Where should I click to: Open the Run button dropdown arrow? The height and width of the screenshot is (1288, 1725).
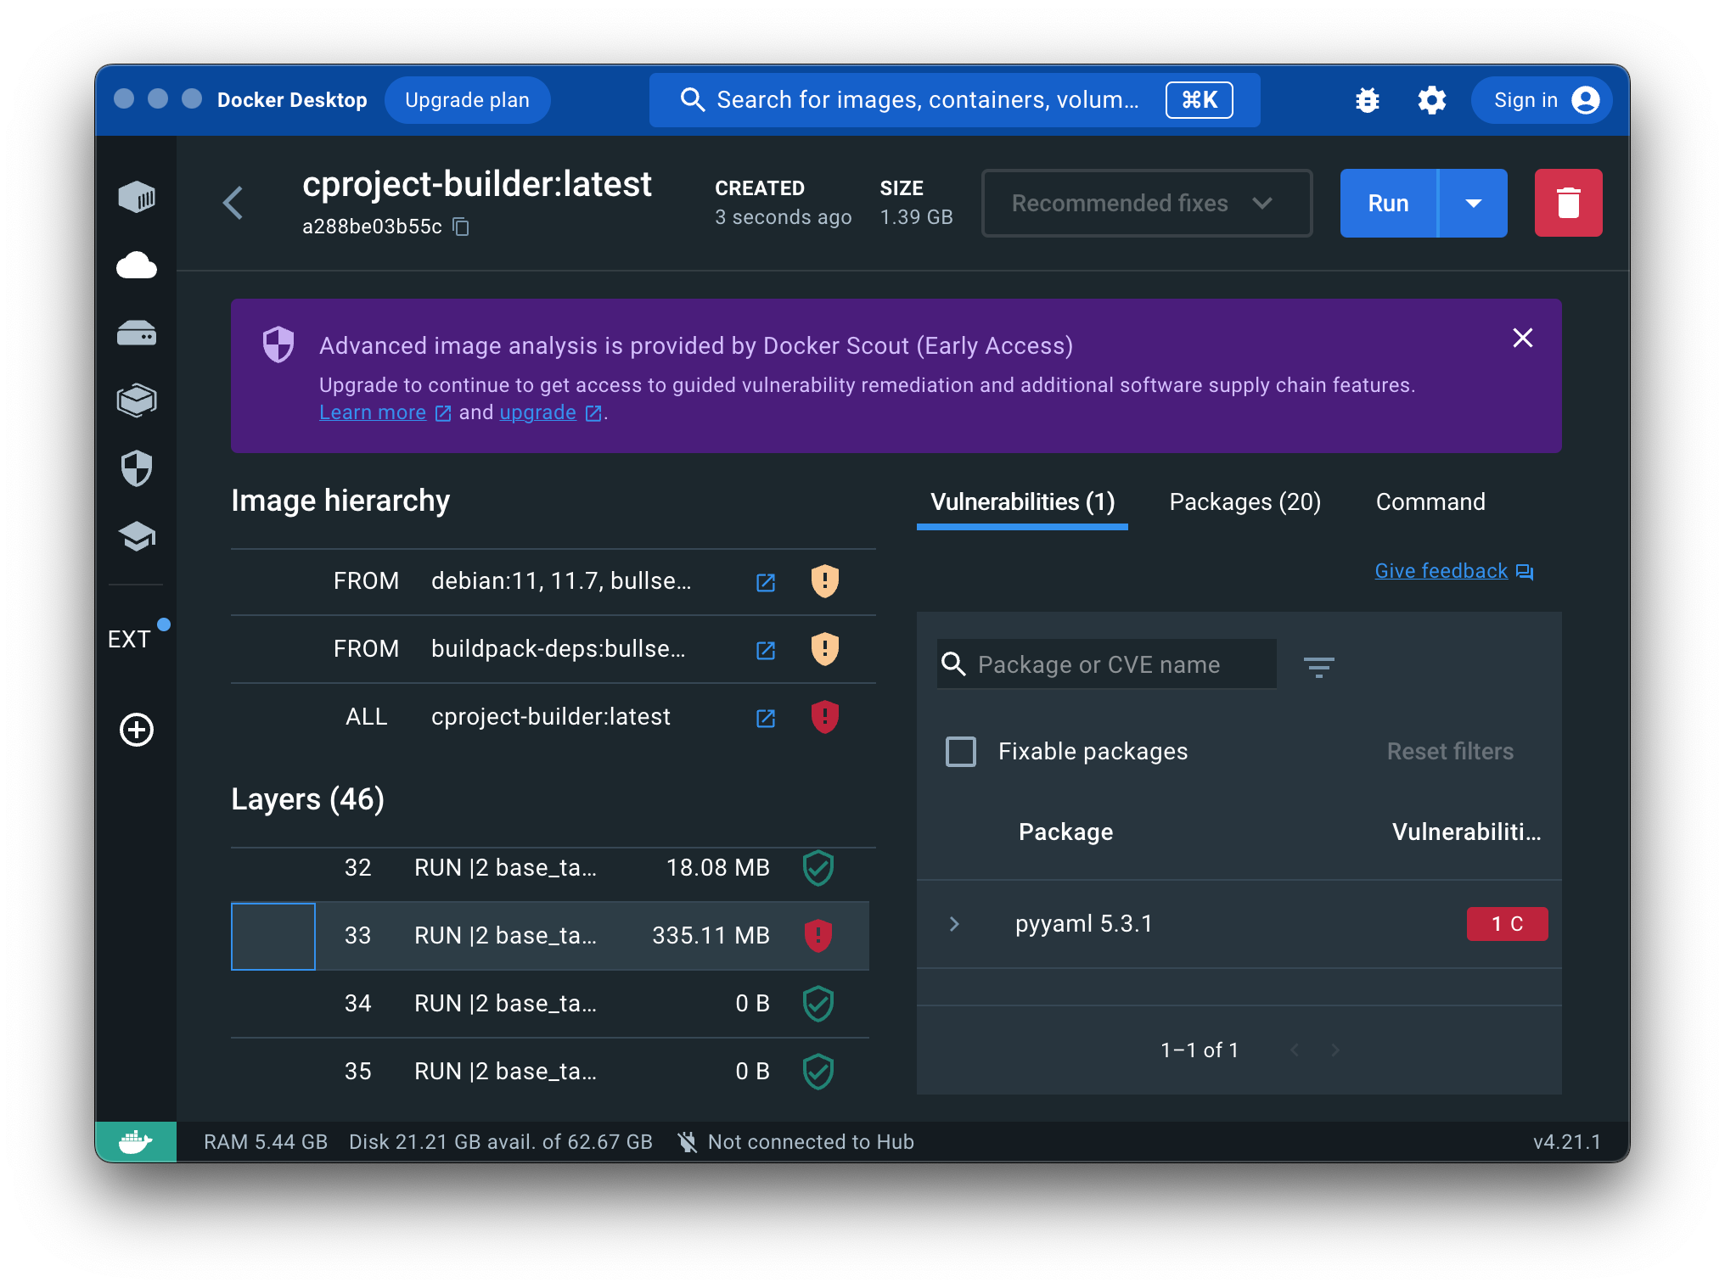pos(1473,204)
